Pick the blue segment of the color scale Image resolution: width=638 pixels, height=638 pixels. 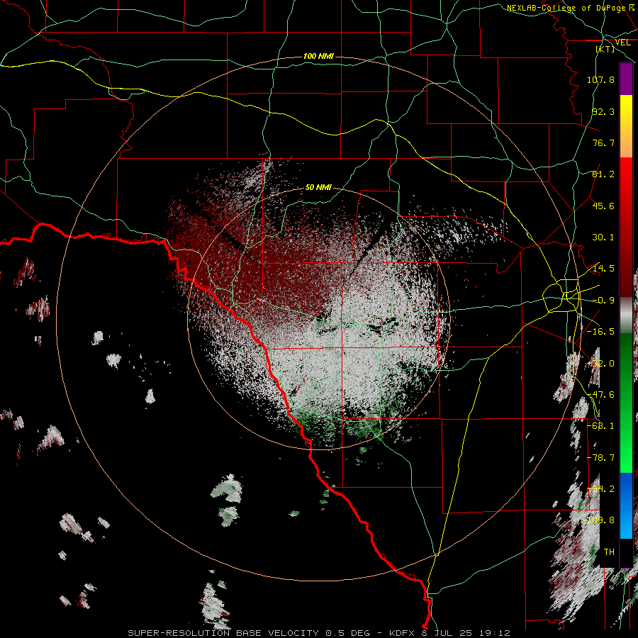(626, 505)
